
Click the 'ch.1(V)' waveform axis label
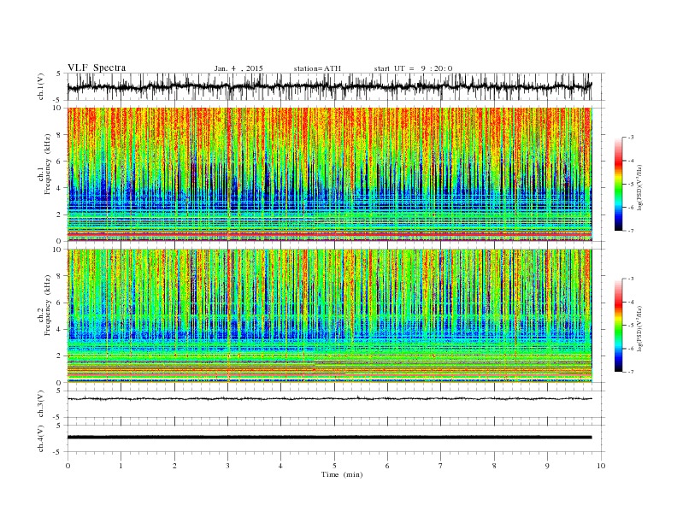[x=41, y=87]
